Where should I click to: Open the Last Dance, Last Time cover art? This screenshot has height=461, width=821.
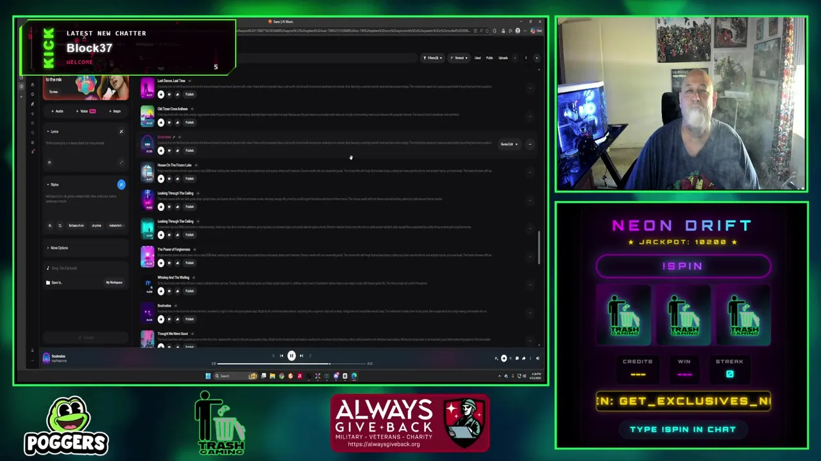click(x=148, y=88)
